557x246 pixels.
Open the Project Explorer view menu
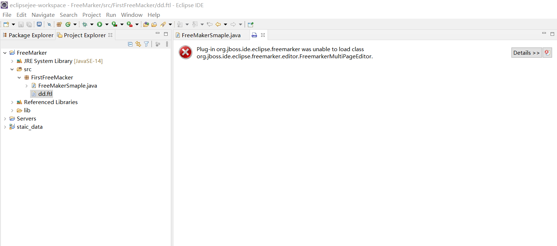click(x=167, y=44)
